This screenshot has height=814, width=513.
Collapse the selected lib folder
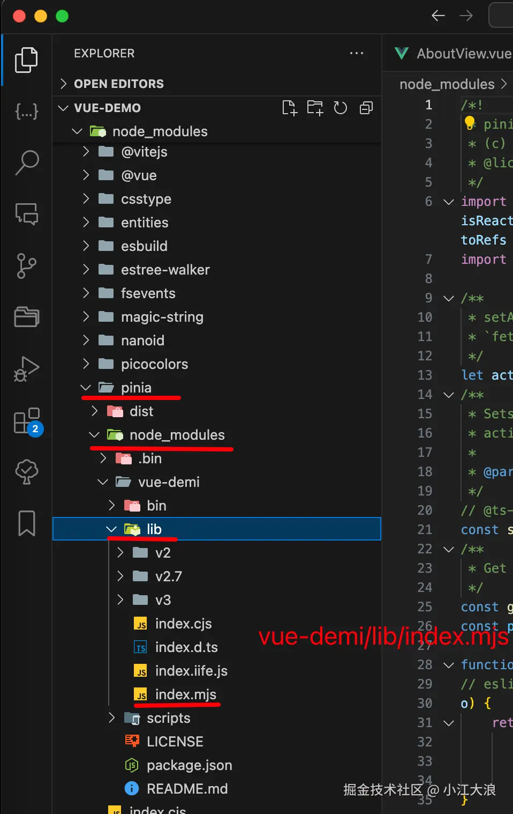tap(216, 529)
